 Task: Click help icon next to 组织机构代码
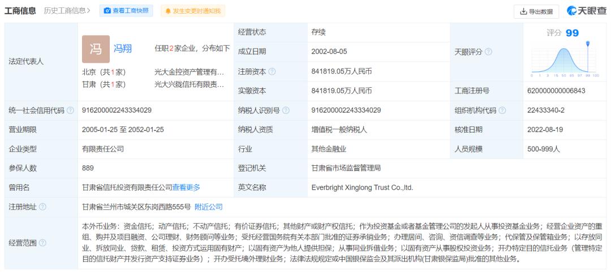502,111
